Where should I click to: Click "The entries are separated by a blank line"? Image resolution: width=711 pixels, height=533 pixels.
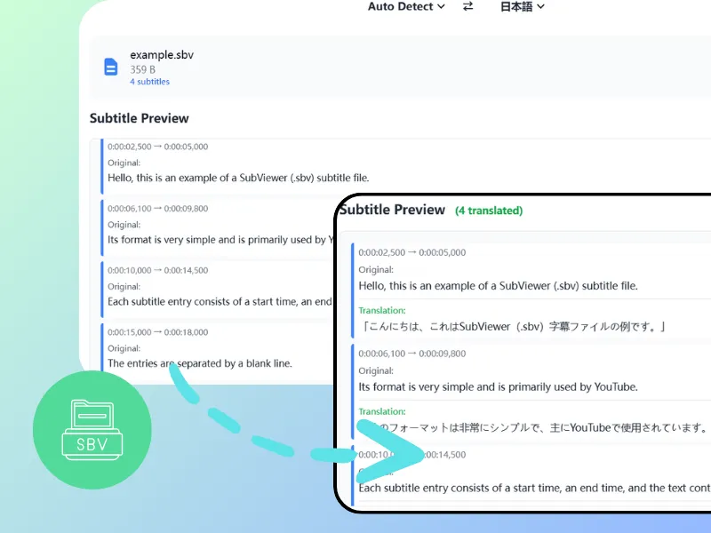[x=200, y=363]
